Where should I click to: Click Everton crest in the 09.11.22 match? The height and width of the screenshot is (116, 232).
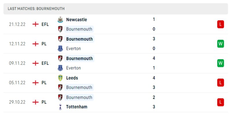(x=60, y=68)
